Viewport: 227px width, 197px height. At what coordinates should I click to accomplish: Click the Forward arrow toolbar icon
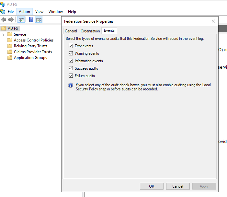coord(11,19)
